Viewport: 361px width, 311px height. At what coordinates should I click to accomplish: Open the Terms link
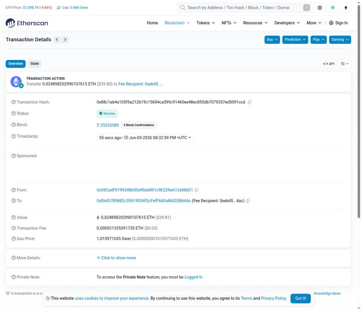(246, 298)
